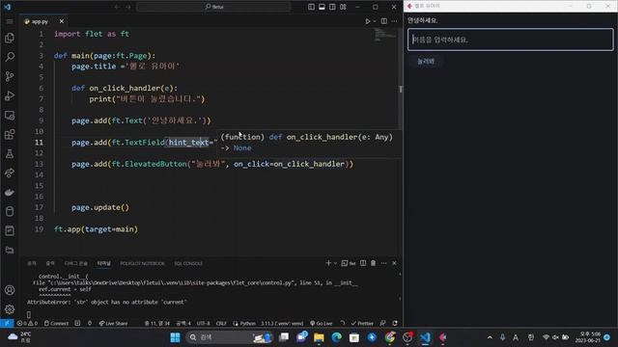
Task: Open the Testing flask view
Action: pos(10,154)
